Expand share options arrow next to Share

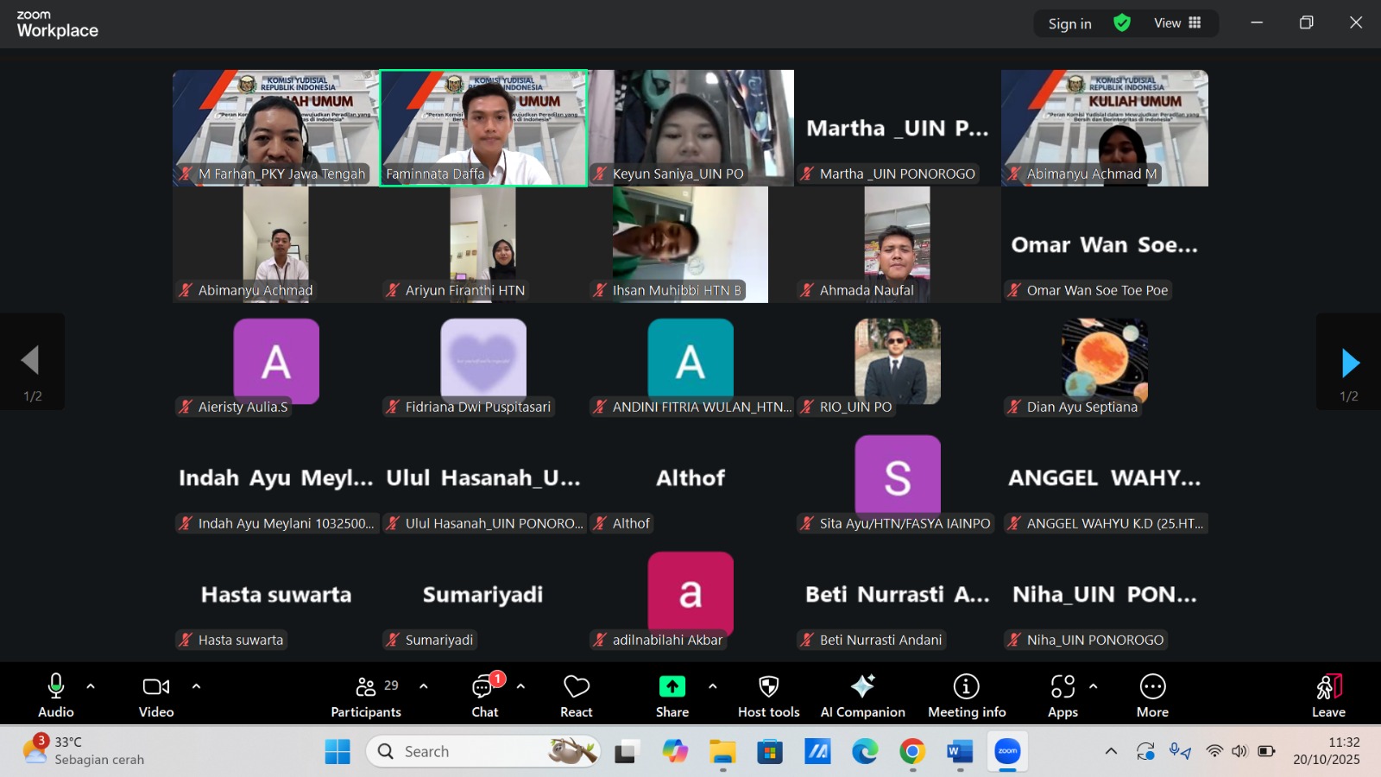(x=712, y=687)
